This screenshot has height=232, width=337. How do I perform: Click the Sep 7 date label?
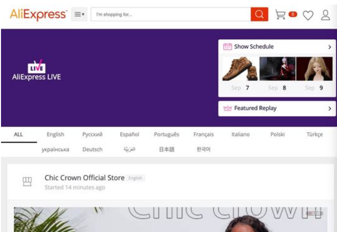click(240, 88)
